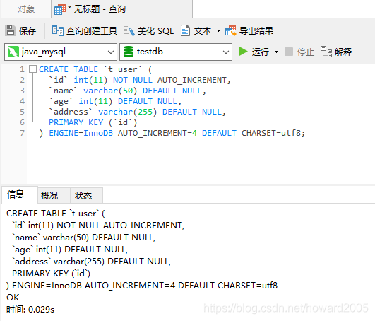
Task: Click AUTO_INCREMENT on editor line 2
Action: coord(192,80)
